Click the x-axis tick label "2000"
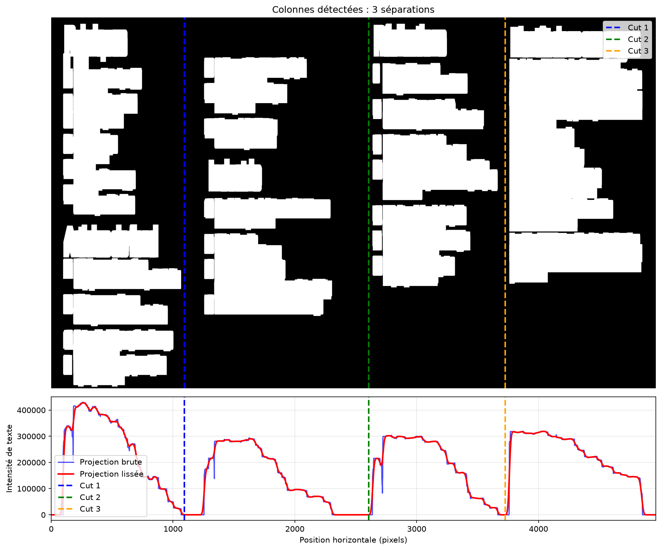This screenshot has width=661, height=550. (x=295, y=529)
